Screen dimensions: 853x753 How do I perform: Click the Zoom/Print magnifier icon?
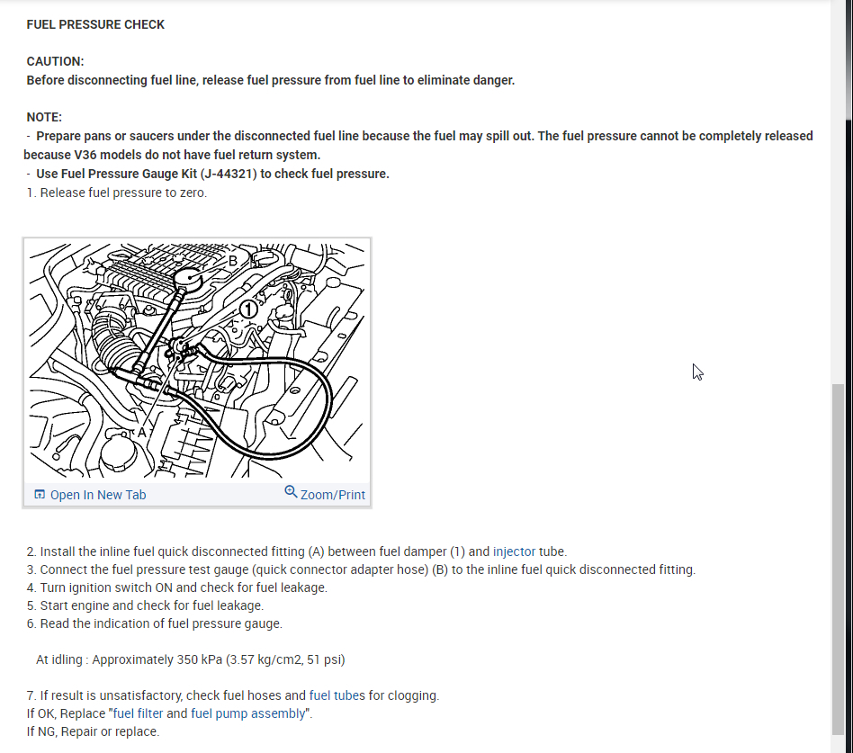click(x=291, y=492)
